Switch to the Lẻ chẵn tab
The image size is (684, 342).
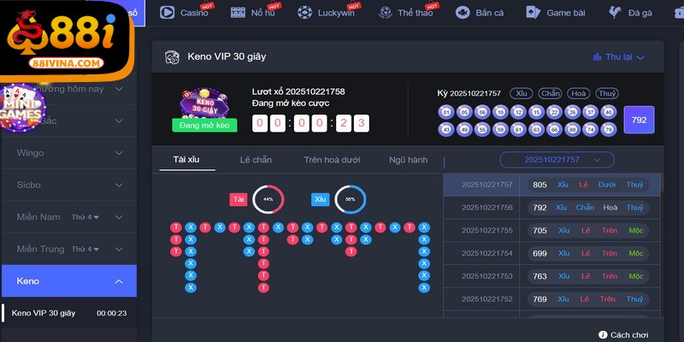coord(256,160)
